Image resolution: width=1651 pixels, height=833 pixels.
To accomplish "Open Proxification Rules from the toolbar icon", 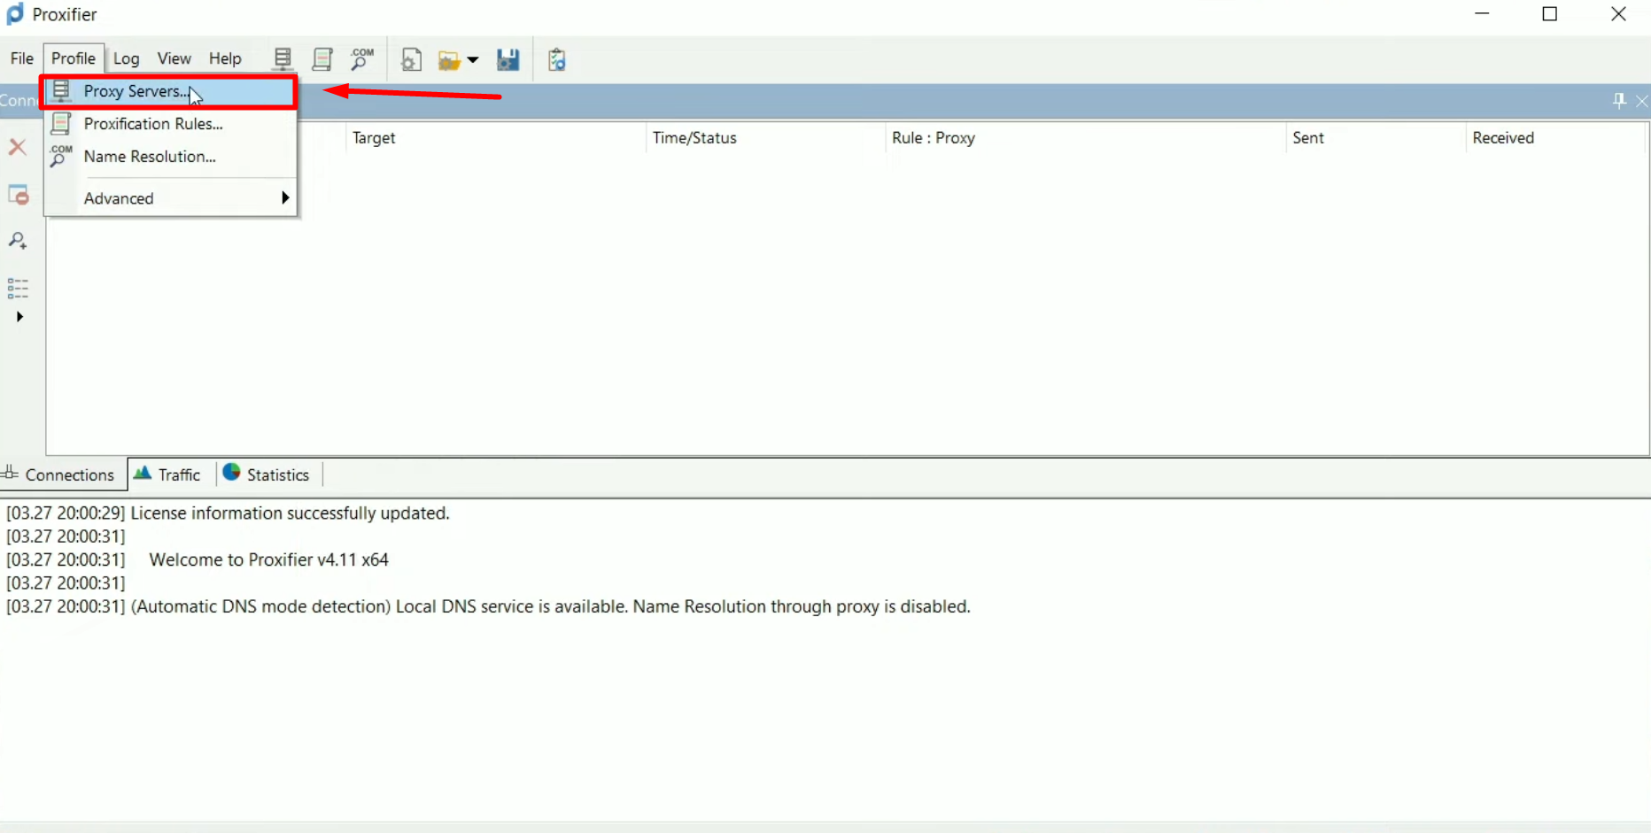I will pyautogui.click(x=322, y=59).
